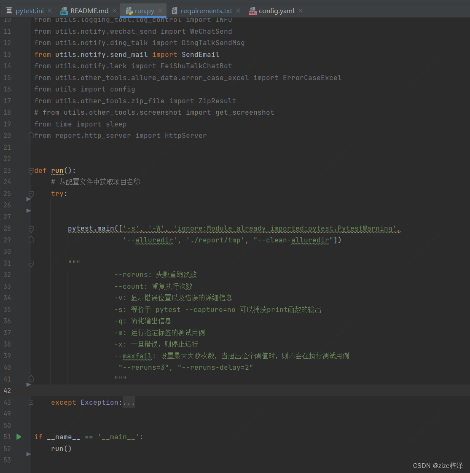The width and height of the screenshot is (470, 473).
Task: Click line number 51 in the gutter
Action: (x=7, y=437)
